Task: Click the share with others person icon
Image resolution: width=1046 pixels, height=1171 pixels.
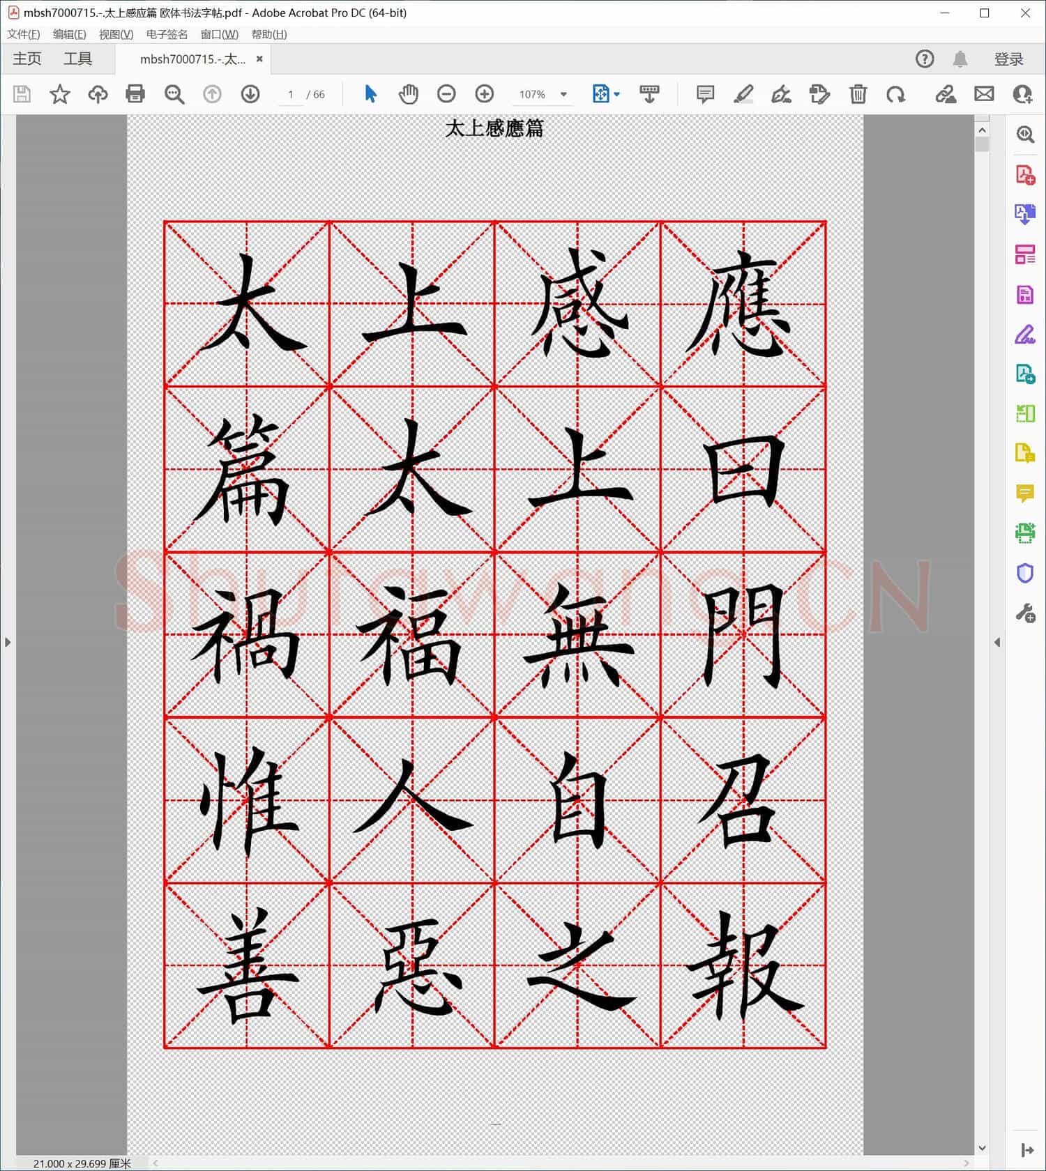Action: [x=1022, y=94]
